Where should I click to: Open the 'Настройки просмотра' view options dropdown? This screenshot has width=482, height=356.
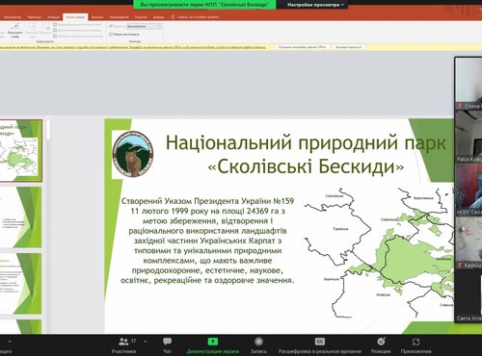tap(315, 5)
